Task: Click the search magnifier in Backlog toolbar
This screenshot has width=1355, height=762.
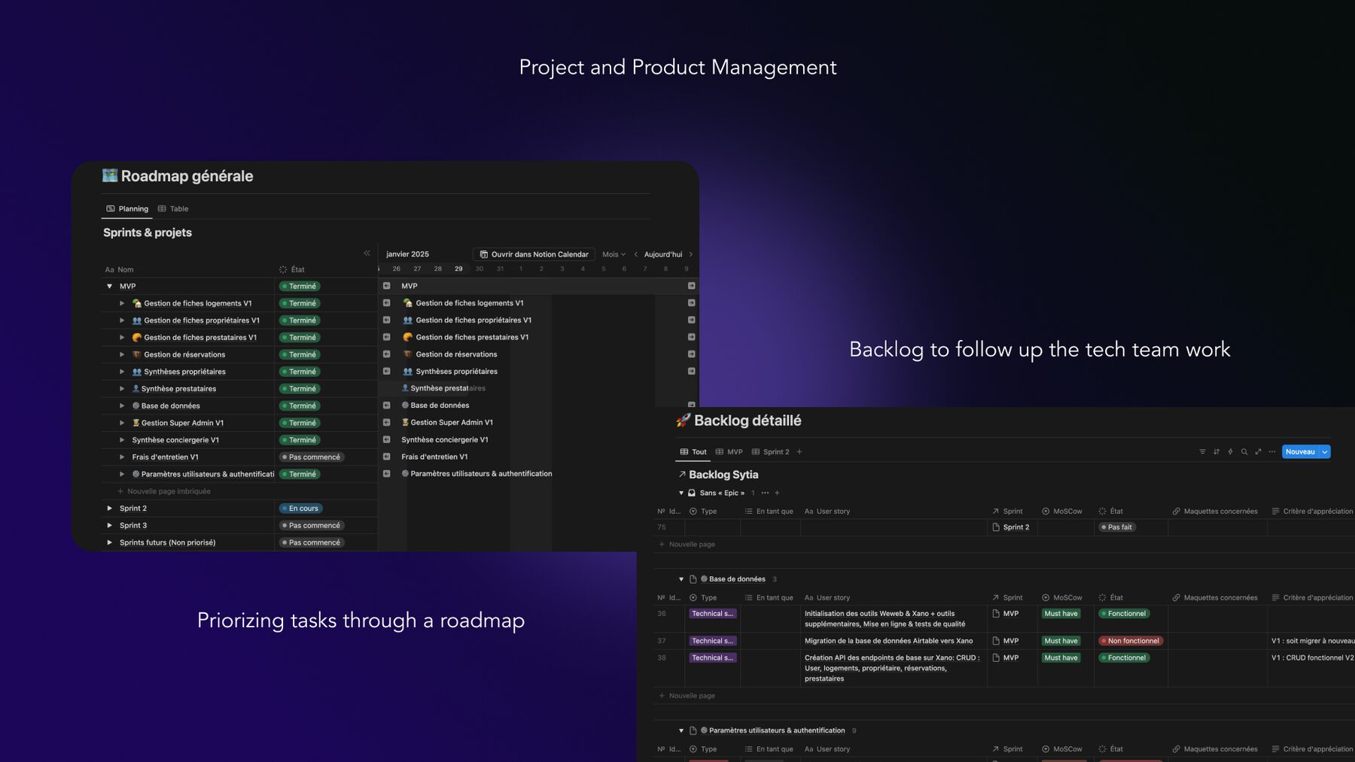Action: tap(1244, 452)
